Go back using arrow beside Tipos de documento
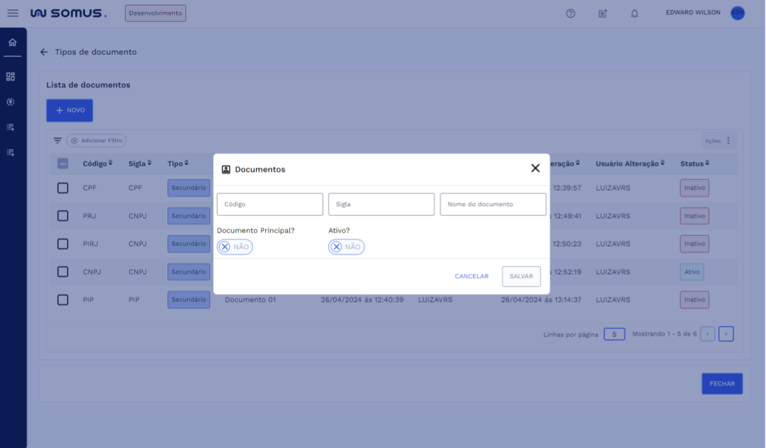Image resolution: width=766 pixels, height=448 pixels. click(44, 52)
